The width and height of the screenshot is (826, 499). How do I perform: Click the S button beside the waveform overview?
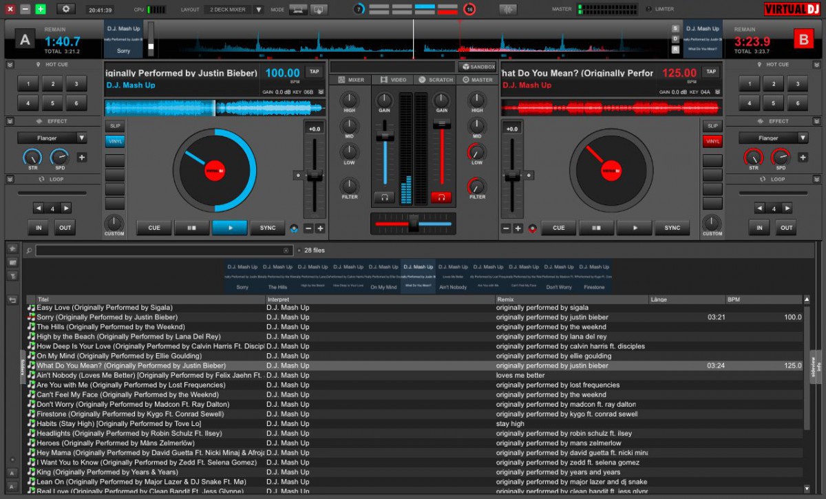(x=675, y=29)
